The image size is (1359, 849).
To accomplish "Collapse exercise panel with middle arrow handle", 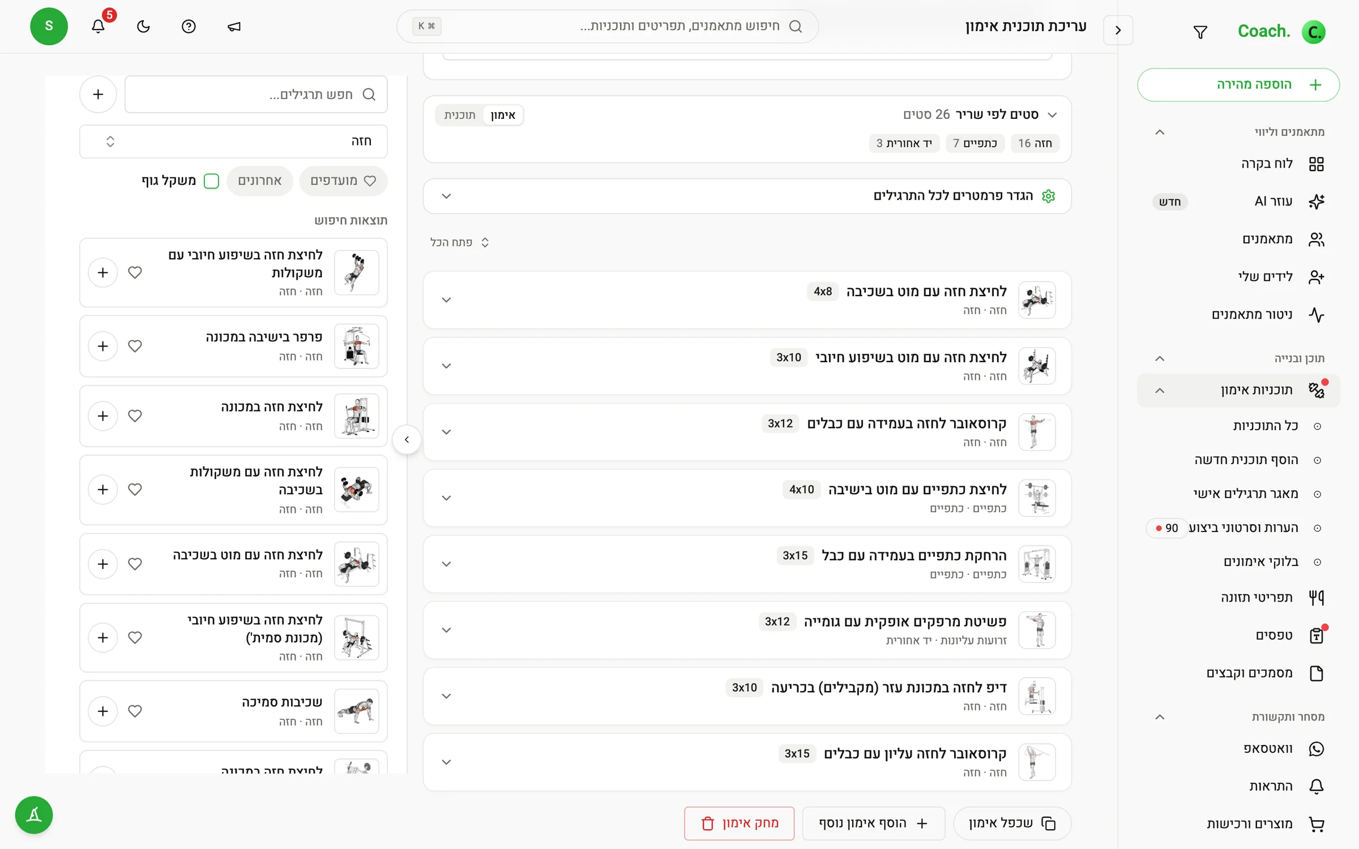I will (x=407, y=440).
